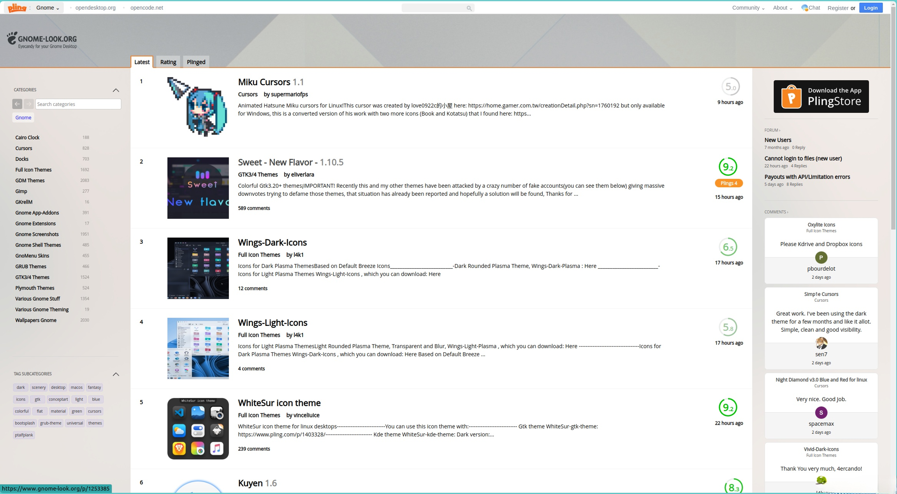Click the 9.2 score circle for Sweet
This screenshot has width=897, height=494.
click(x=727, y=167)
